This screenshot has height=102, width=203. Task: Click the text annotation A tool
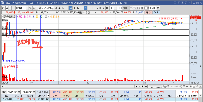click(x=194, y=86)
